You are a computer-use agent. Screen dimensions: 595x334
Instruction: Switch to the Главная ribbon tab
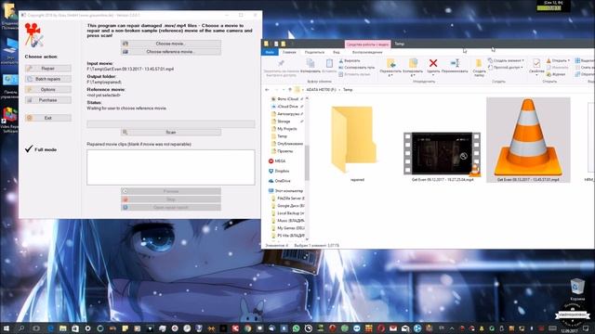tap(289, 52)
